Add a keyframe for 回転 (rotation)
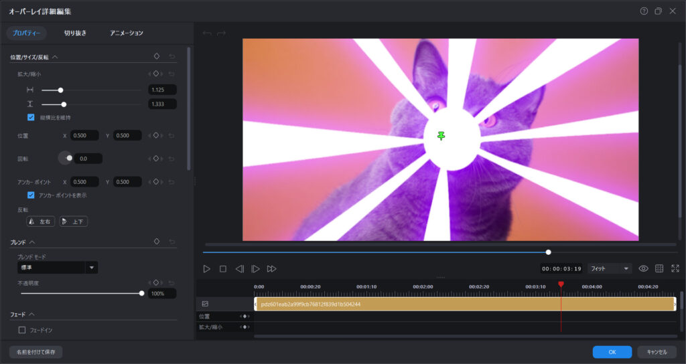Image resolution: width=686 pixels, height=364 pixels. (x=155, y=159)
